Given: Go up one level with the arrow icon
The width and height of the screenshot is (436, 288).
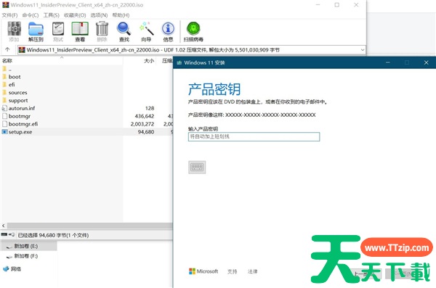Looking at the screenshot, I should (7, 50).
